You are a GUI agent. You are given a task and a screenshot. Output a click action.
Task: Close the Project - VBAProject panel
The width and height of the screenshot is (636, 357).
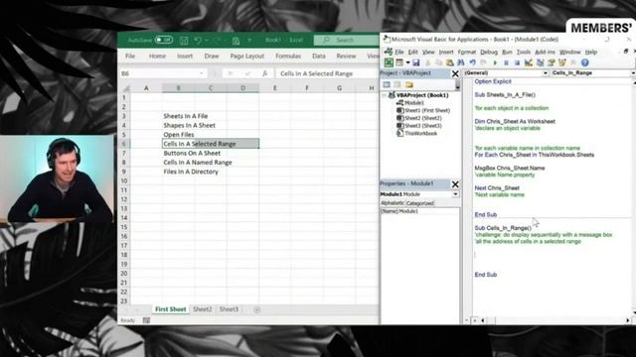point(455,73)
